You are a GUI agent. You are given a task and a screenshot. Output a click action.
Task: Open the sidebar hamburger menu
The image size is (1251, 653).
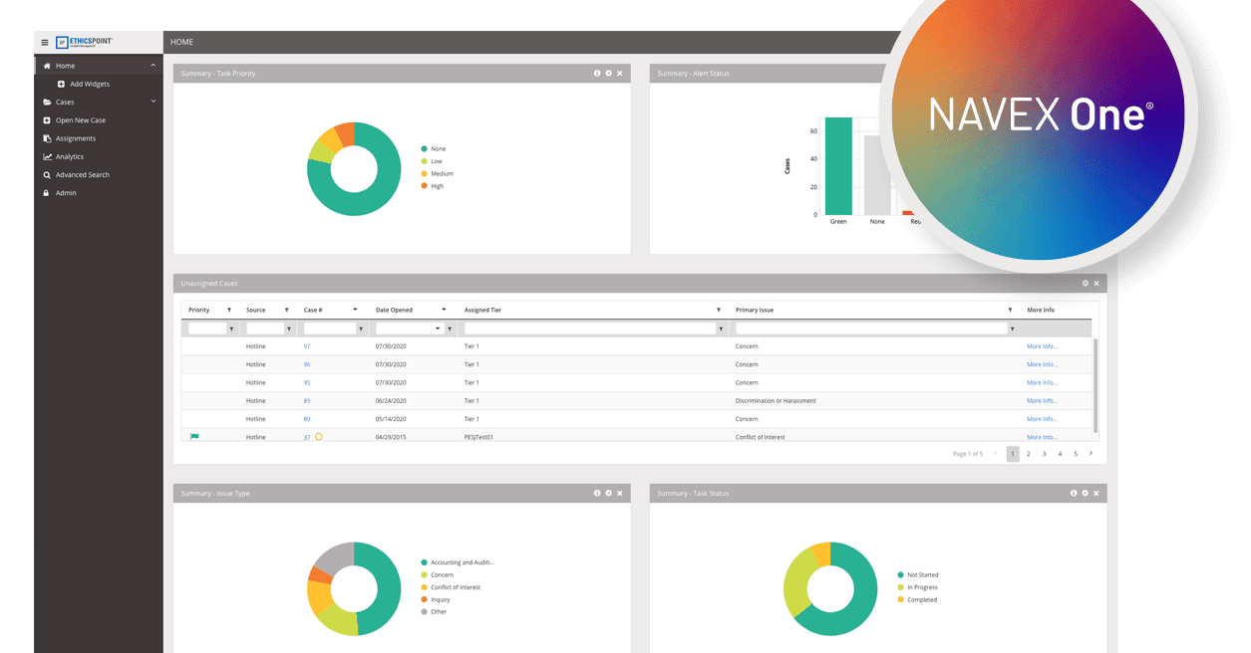[45, 42]
